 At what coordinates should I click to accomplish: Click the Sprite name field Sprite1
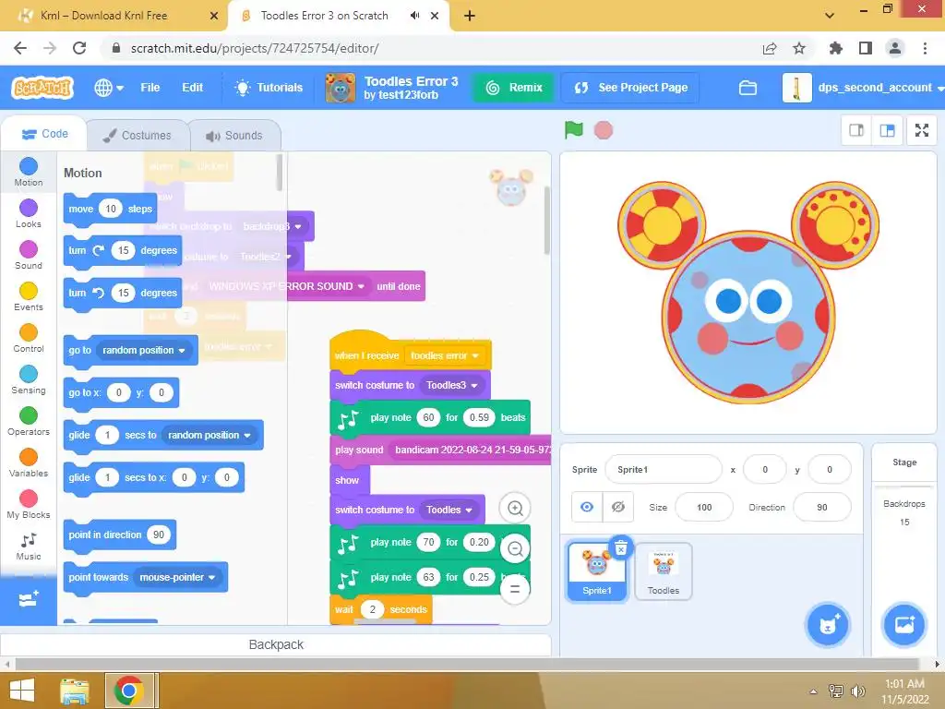tap(663, 470)
